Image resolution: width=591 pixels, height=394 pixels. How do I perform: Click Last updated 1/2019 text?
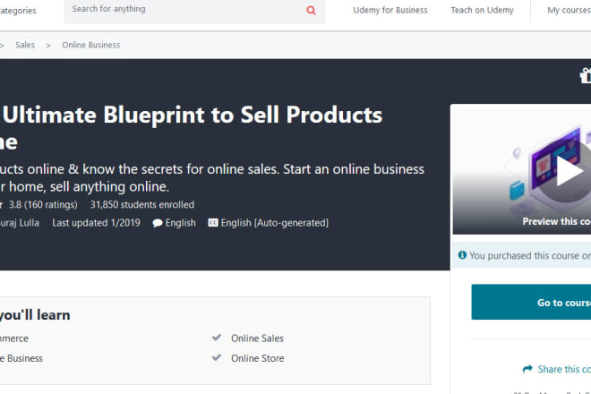click(x=96, y=223)
